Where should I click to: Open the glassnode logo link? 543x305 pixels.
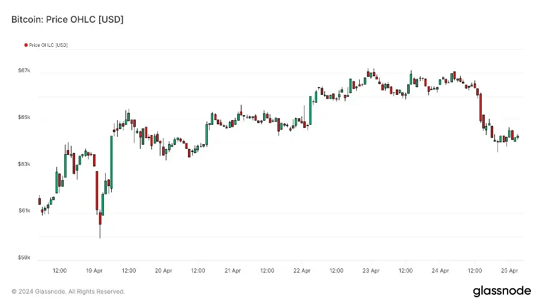click(x=502, y=291)
